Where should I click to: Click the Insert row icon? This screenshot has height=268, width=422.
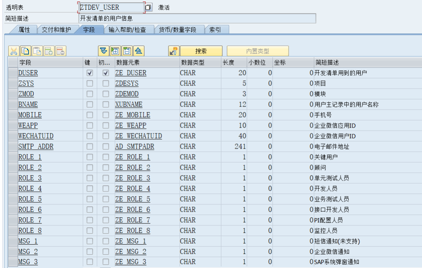tap(49, 51)
